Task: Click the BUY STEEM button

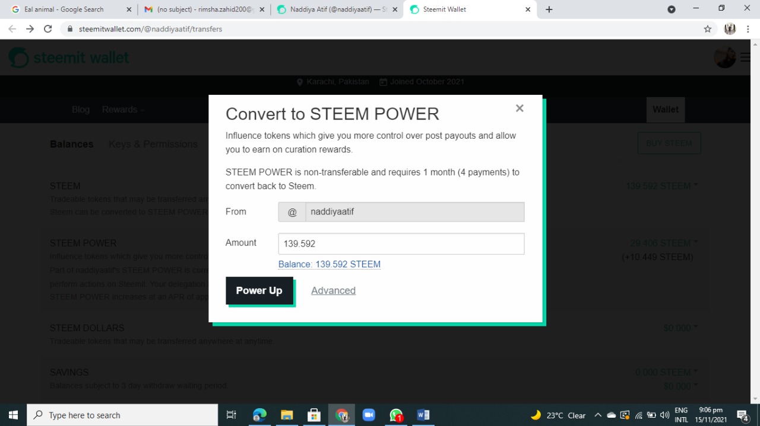Action: 669,143
